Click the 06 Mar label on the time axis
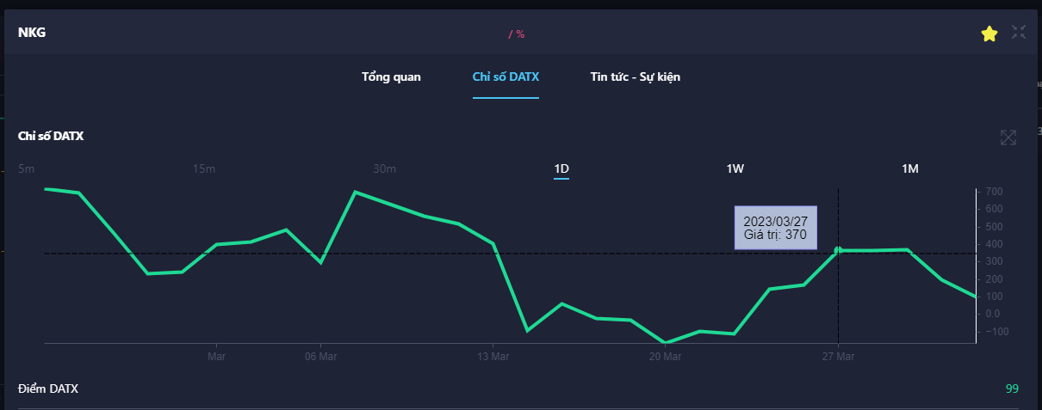Image resolution: width=1042 pixels, height=410 pixels. (320, 356)
